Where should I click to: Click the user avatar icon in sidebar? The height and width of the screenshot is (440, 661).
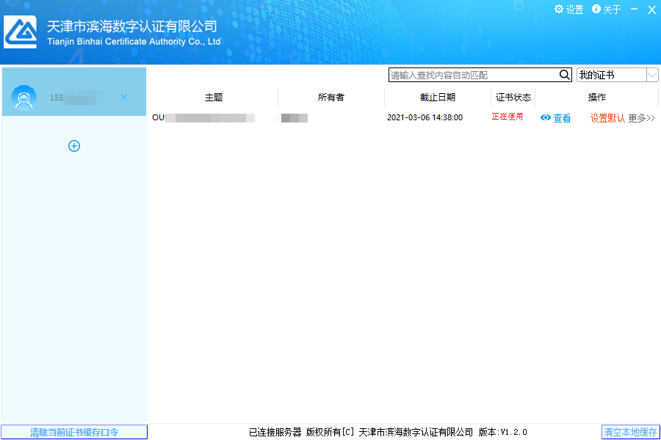click(x=24, y=98)
